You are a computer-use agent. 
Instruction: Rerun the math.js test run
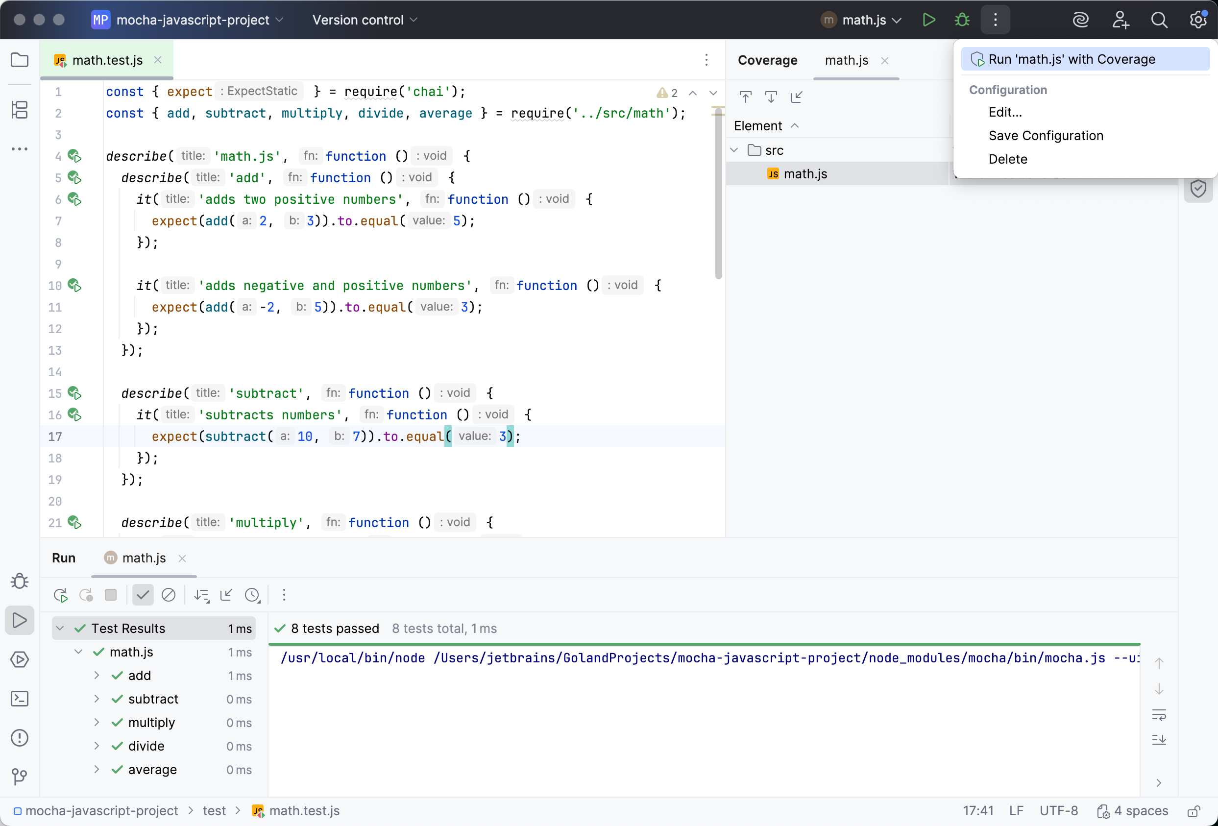(x=60, y=595)
